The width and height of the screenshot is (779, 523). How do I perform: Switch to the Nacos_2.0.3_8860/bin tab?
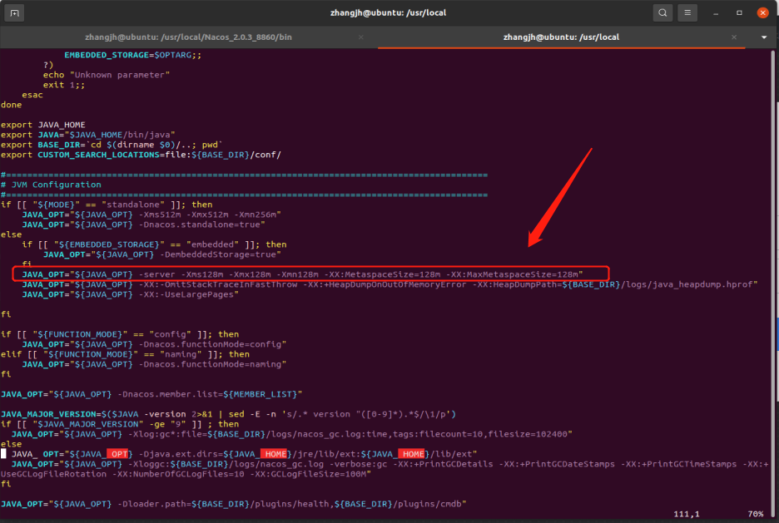coord(188,37)
